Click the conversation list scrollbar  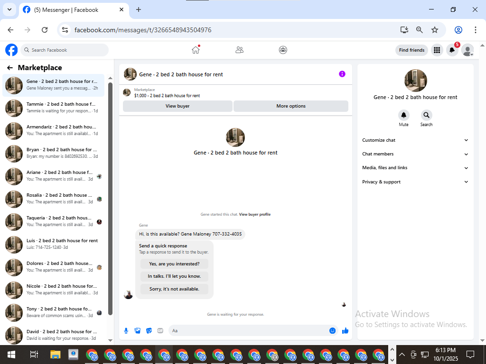pyautogui.click(x=110, y=199)
